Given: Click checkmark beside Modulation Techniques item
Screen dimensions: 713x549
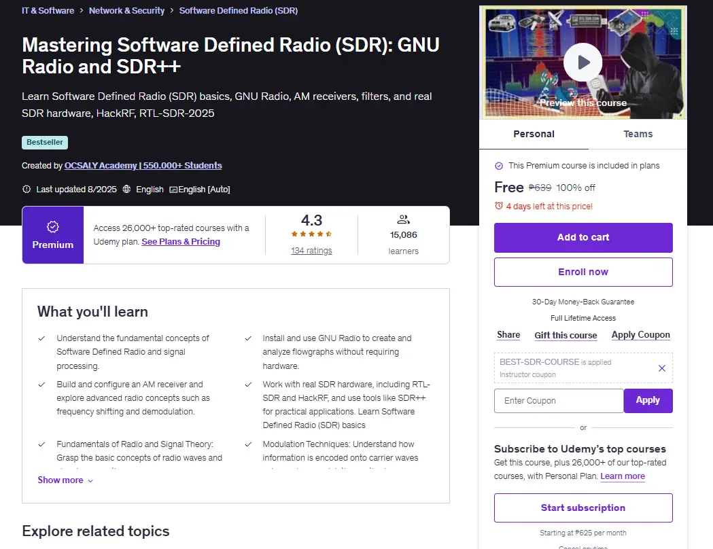Looking at the screenshot, I should (x=248, y=444).
